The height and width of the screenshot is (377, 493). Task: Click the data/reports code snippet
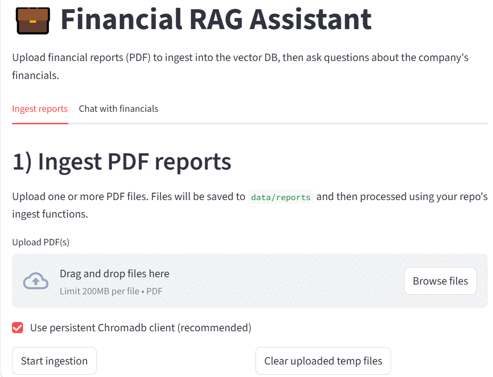pos(280,197)
